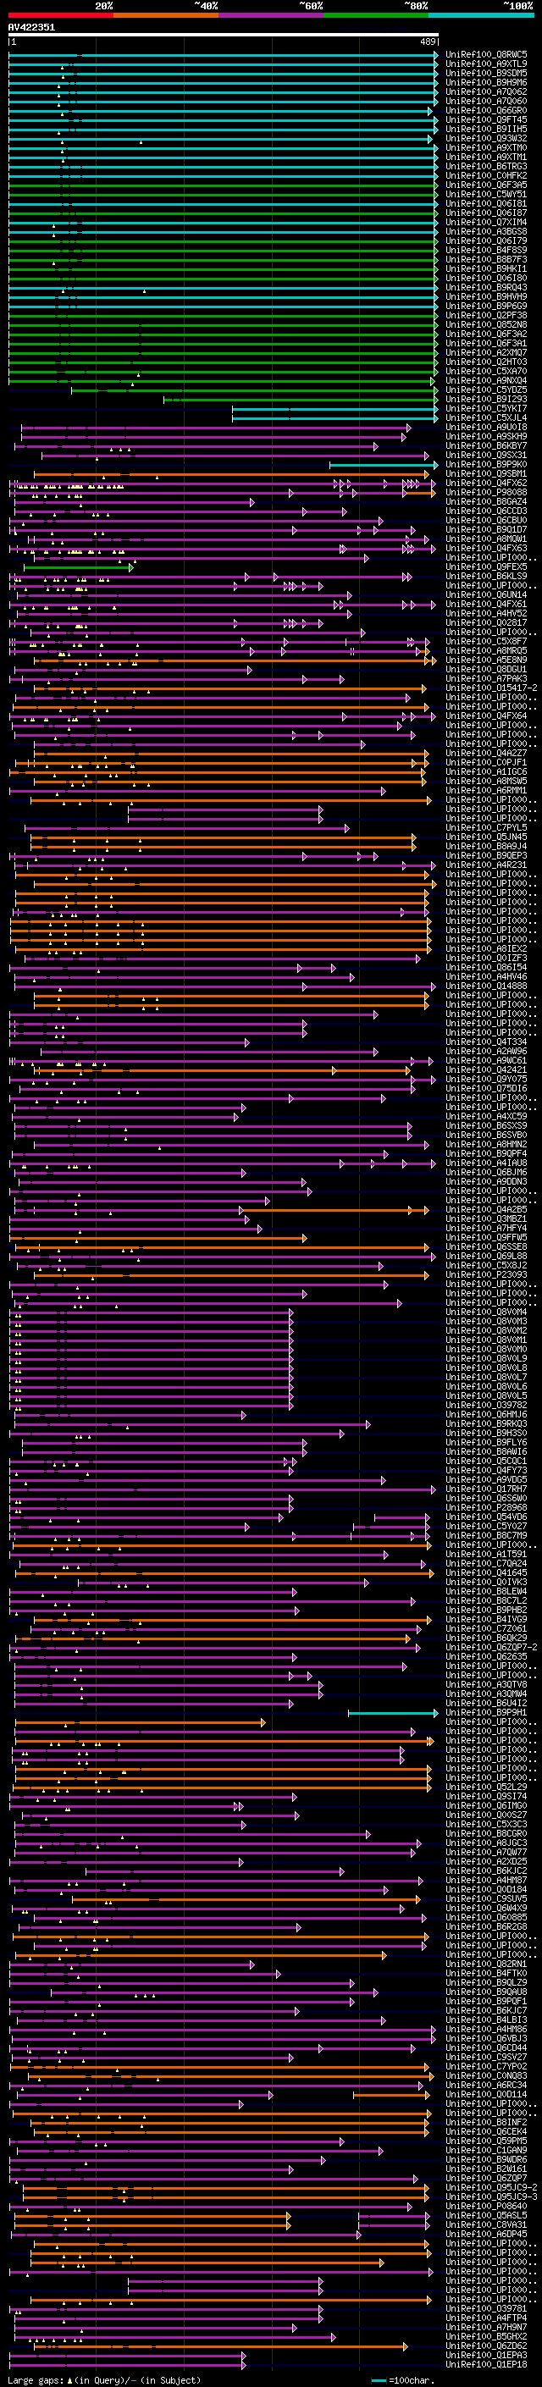The image size is (542, 2387).
Task: Click the UniRef100_Q6ZQP7-2 label
Action: tap(491, 1647)
